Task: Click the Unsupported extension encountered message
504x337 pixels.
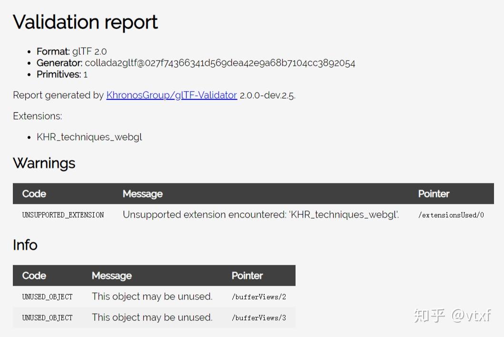Action: coord(261,215)
